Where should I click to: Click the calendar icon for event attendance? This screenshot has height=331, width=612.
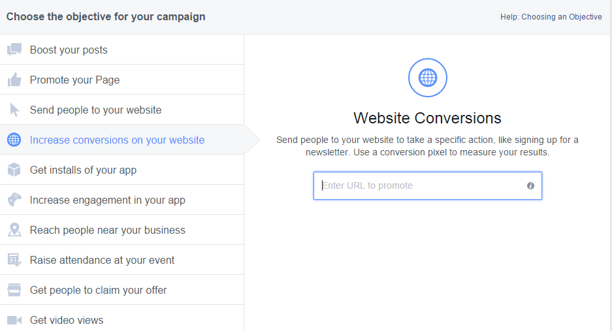[x=14, y=260]
